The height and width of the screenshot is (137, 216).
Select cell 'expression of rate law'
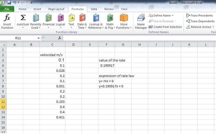pos(106,76)
